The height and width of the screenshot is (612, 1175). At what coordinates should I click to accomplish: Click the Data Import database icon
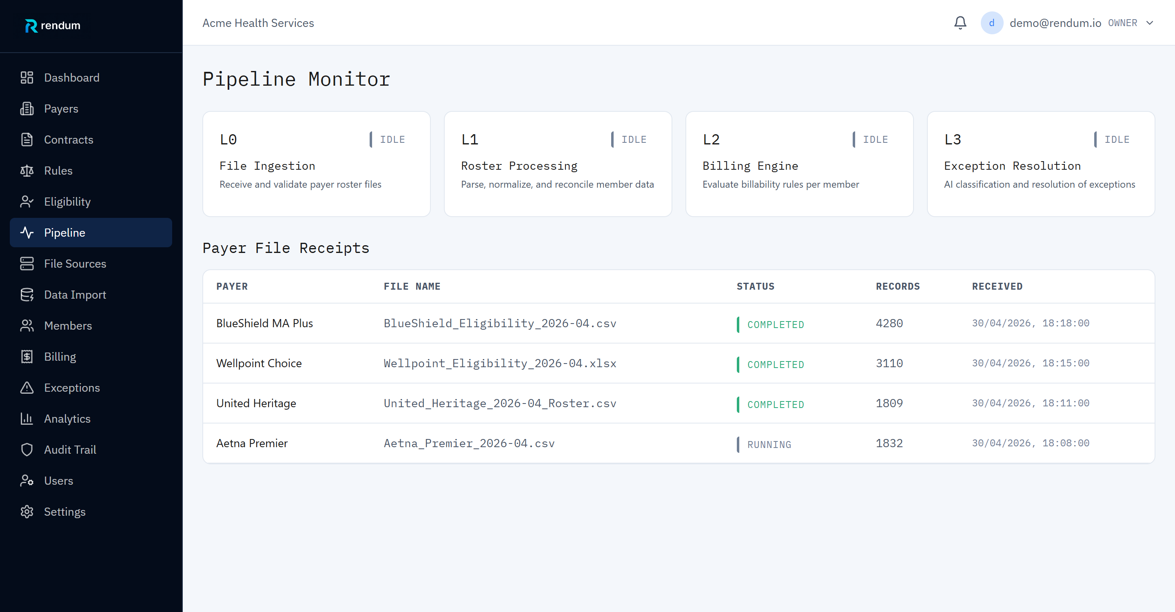[27, 295]
